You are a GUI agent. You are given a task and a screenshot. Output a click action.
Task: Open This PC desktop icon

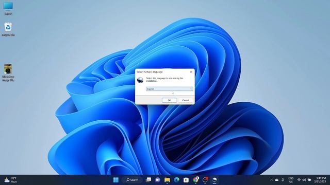pyautogui.click(x=8, y=9)
